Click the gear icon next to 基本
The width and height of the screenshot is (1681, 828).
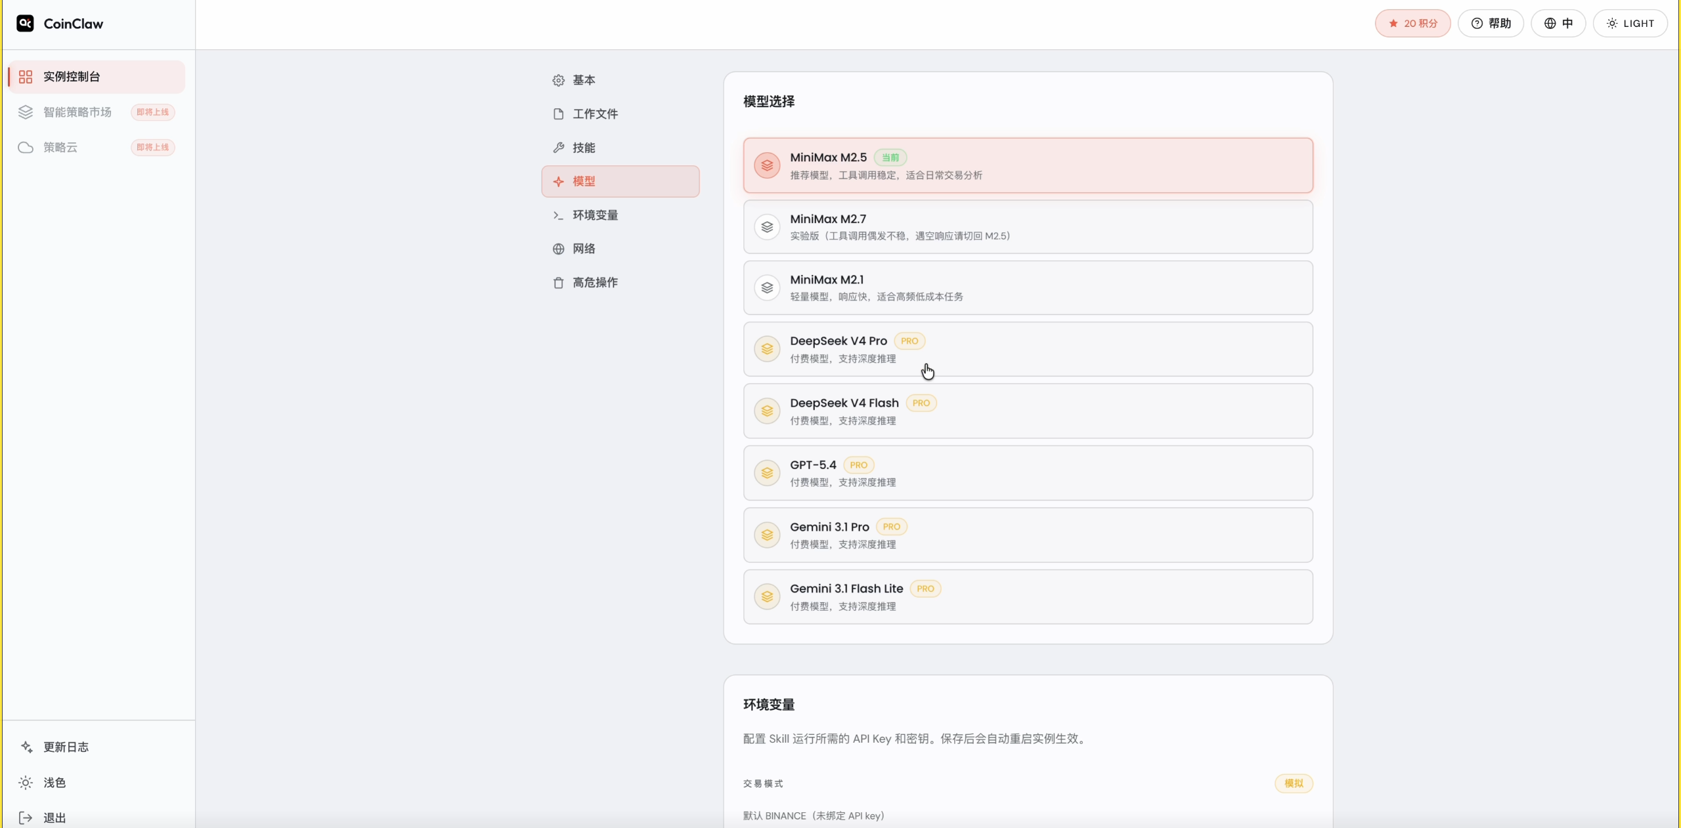[558, 80]
